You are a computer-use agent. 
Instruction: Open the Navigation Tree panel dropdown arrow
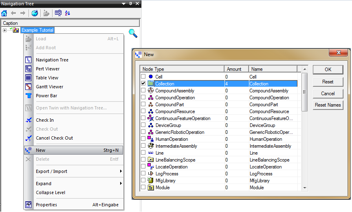123,4
